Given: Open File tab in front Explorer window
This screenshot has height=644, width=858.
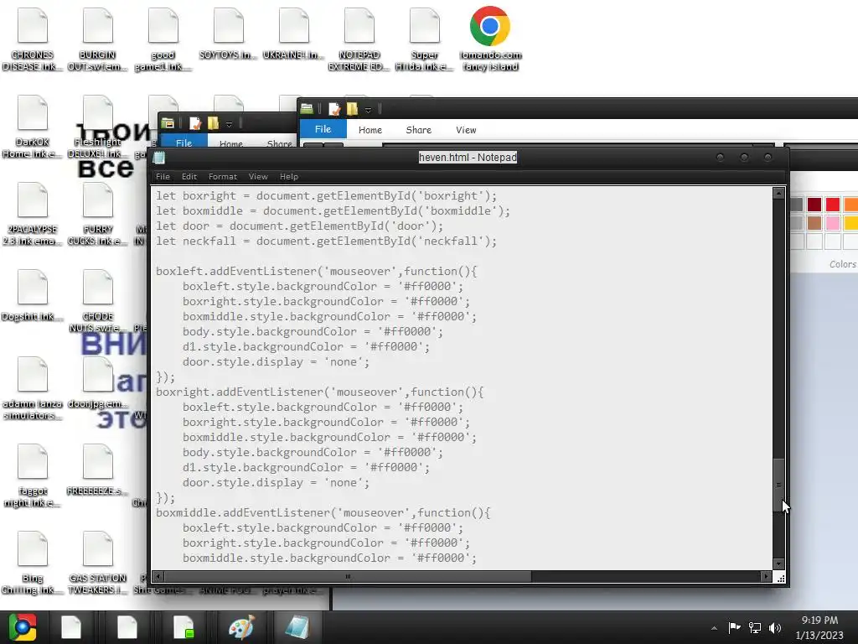Looking at the screenshot, I should point(323,129).
